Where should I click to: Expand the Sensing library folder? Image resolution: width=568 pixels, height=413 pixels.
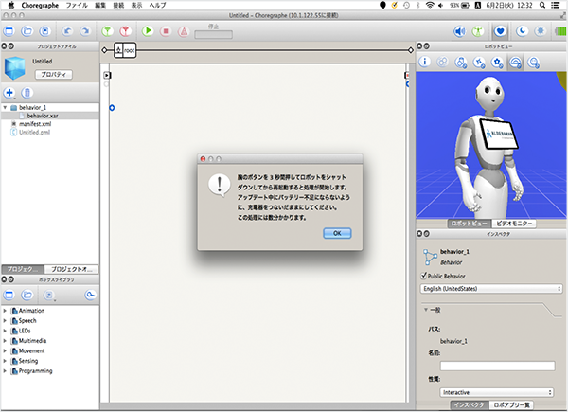pyautogui.click(x=5, y=362)
